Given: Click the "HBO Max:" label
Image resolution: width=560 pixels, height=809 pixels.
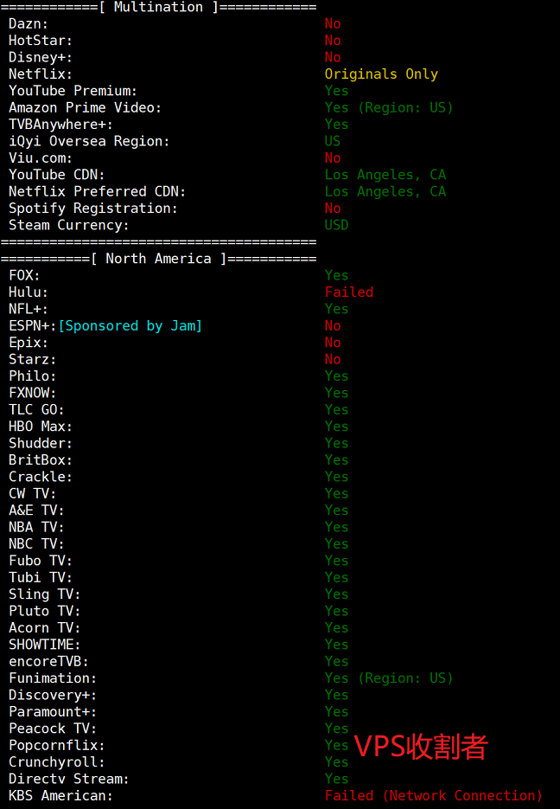Looking at the screenshot, I should coord(41,427).
